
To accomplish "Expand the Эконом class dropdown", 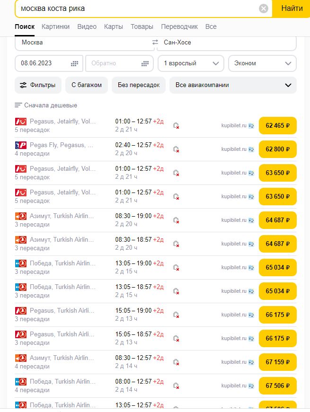I will [x=262, y=63].
